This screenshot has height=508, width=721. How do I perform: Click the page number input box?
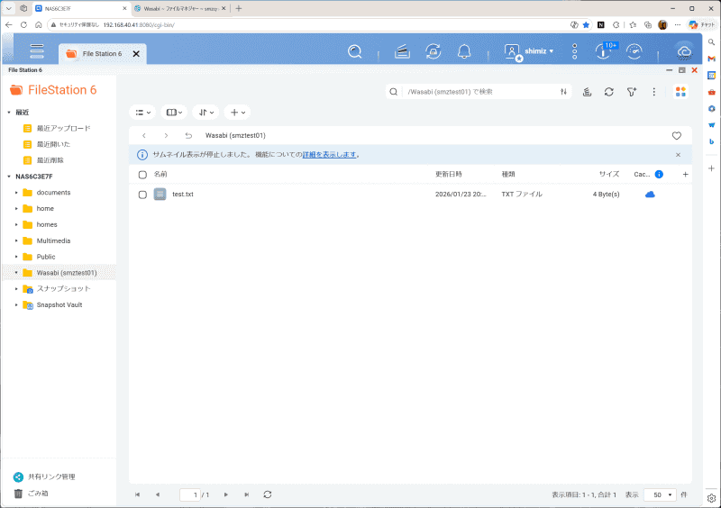(x=190, y=494)
